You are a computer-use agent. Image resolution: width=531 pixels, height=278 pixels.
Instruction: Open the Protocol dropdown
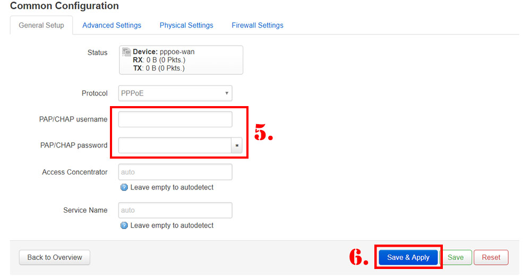(x=175, y=93)
